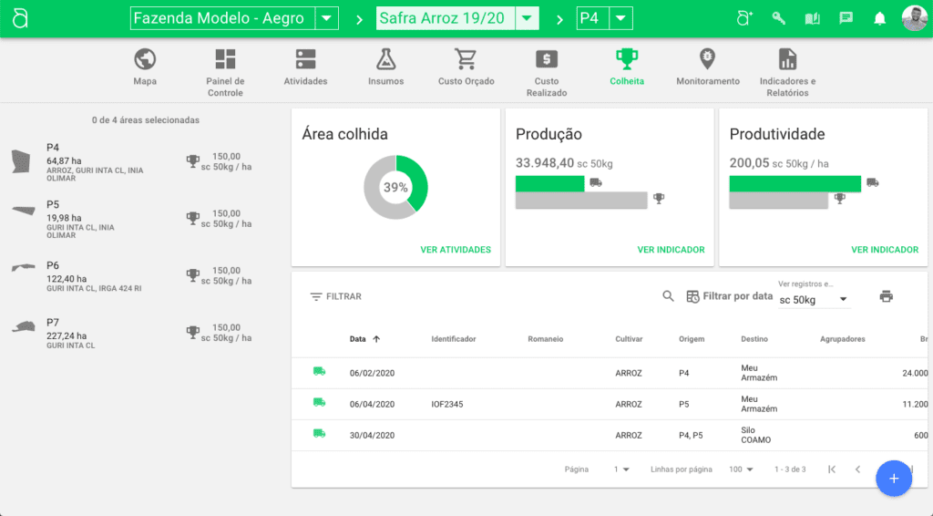Click the key icon in header
Image resolution: width=933 pixels, height=516 pixels.
[779, 18]
